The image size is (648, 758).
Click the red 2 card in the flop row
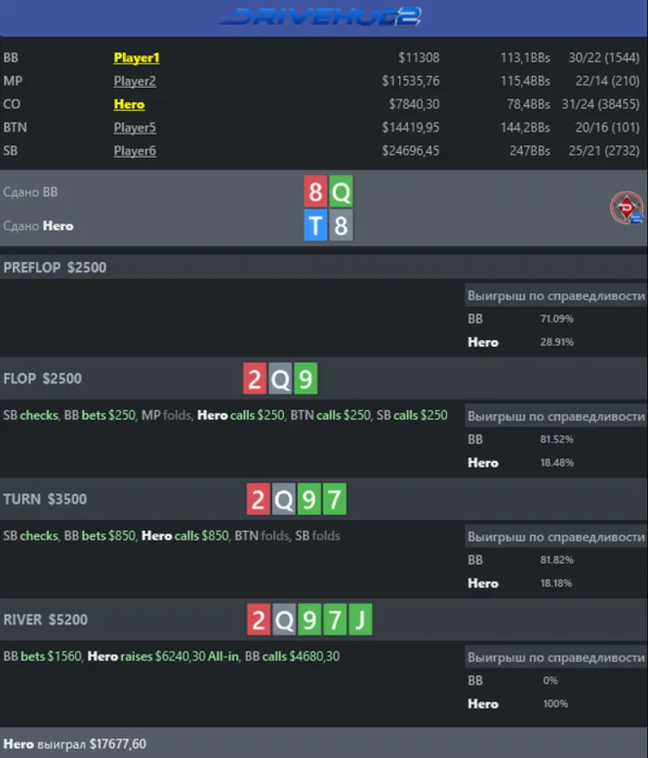click(254, 379)
